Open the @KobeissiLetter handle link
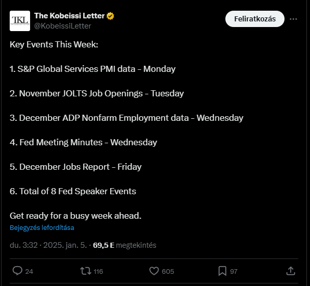Image resolution: width=310 pixels, height=286 pixels. pos(63,26)
